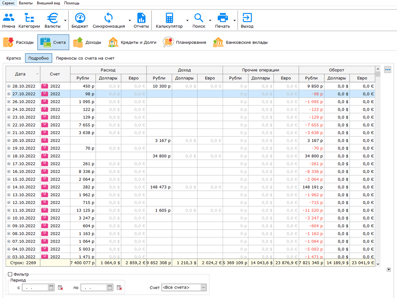Click the Счет column header
The height and width of the screenshot is (298, 397).
click(55, 74)
